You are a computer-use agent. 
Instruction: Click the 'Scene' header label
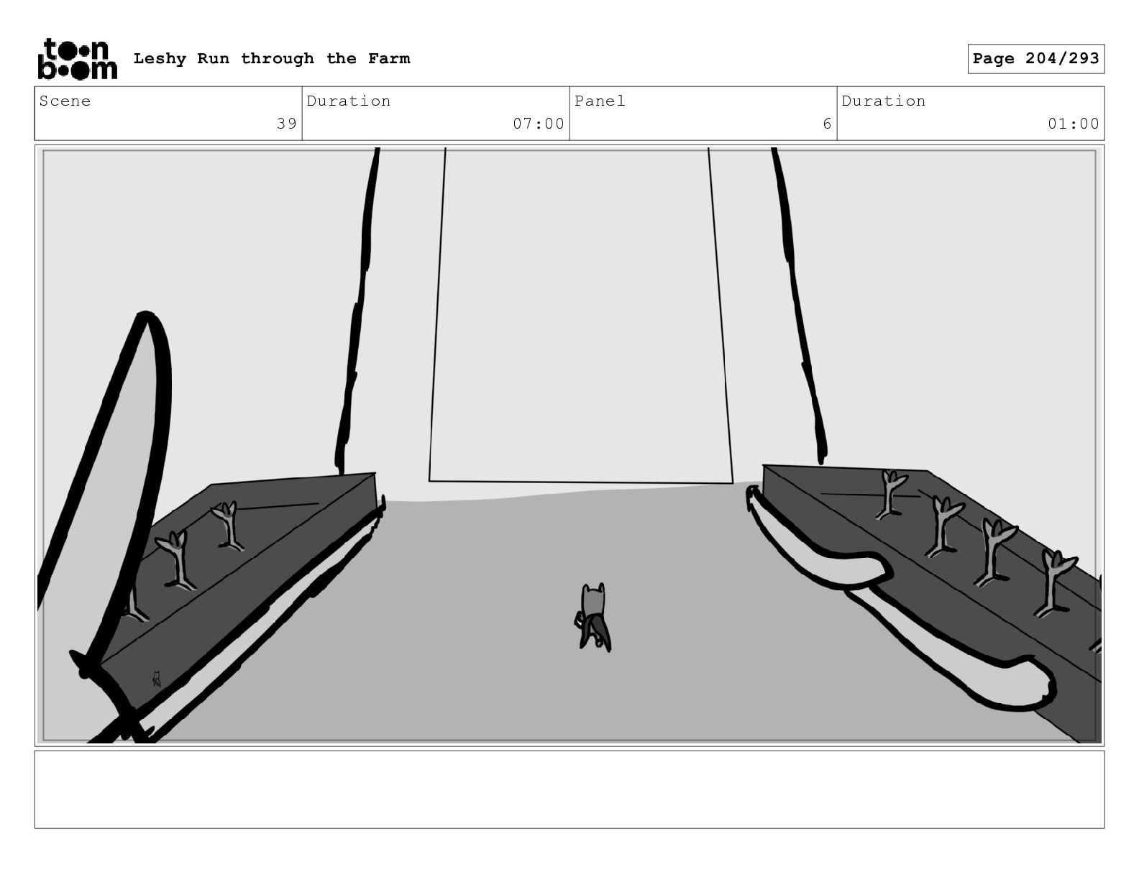coord(65,101)
